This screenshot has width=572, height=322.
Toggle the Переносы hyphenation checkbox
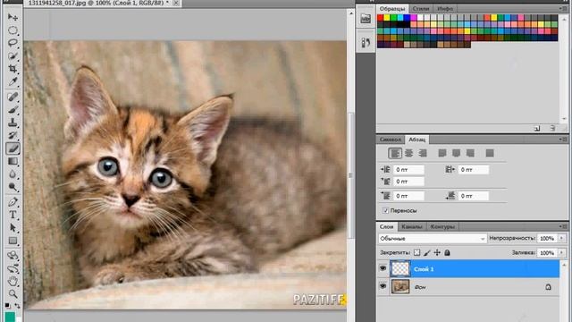pyautogui.click(x=385, y=211)
